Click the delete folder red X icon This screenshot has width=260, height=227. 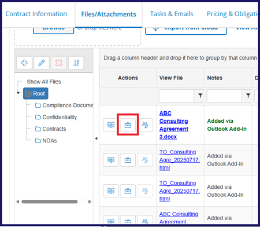click(x=59, y=63)
